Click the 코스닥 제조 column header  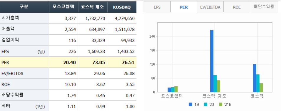[x=93, y=7]
